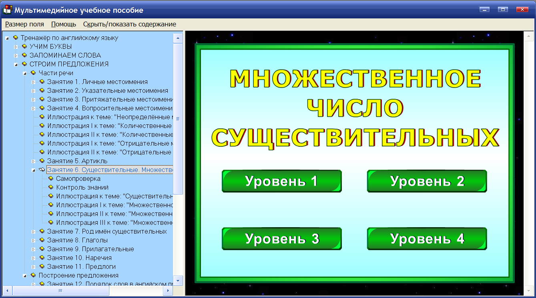Click the book icon next to "Занятие 8. Глаголы"
536x298 pixels.
pos(42,240)
